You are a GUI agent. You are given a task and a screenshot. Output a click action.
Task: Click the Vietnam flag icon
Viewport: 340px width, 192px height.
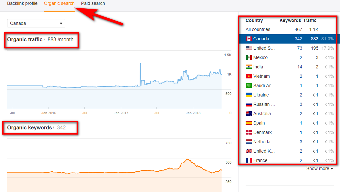249,76
